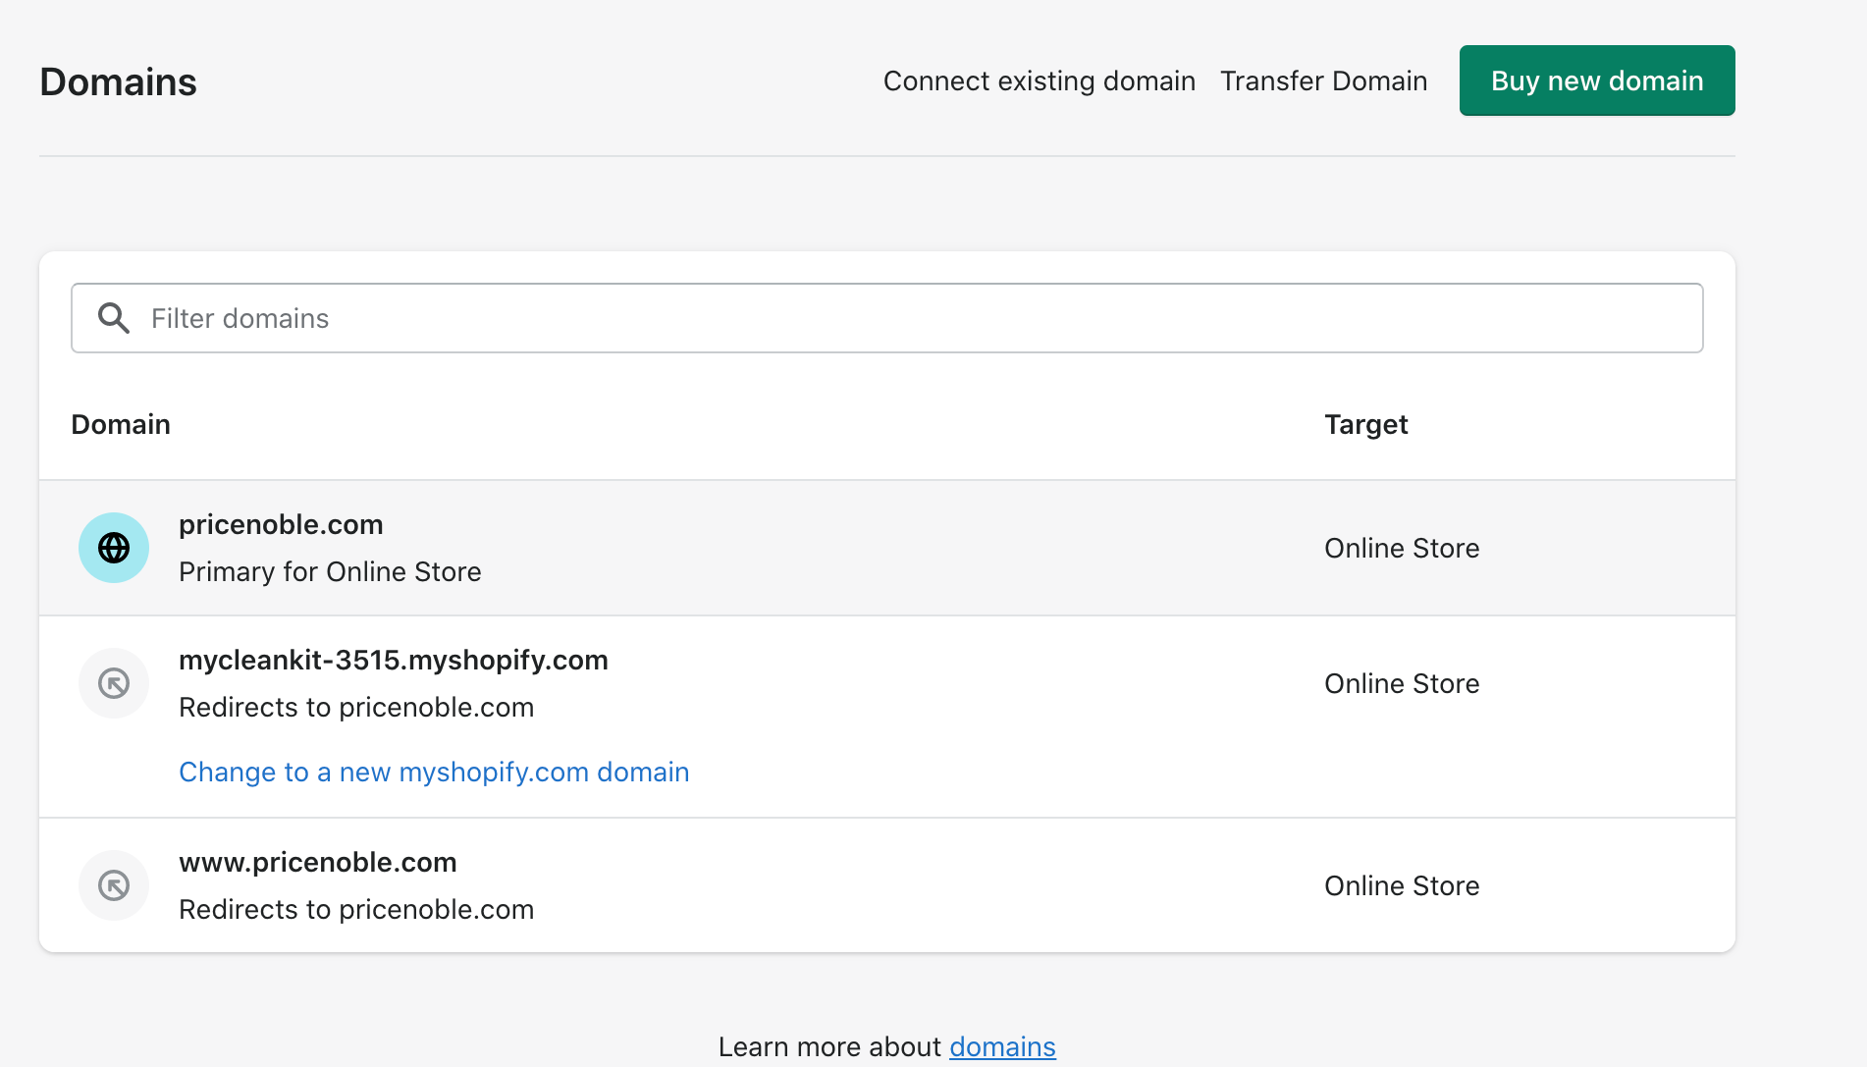Click the redirect arrow icon for mycleankit-3515.myshopify.com

(114, 683)
